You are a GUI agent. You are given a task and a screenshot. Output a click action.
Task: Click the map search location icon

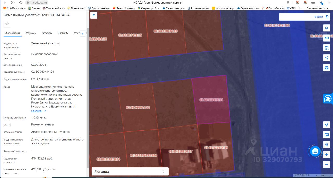click(x=326, y=144)
